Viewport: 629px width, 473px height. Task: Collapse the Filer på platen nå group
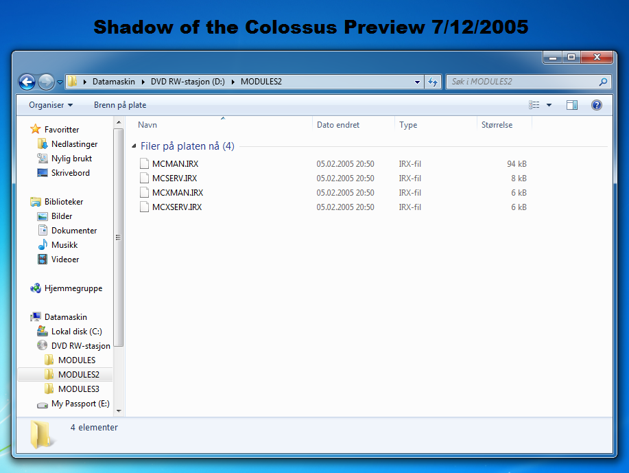[x=134, y=146]
